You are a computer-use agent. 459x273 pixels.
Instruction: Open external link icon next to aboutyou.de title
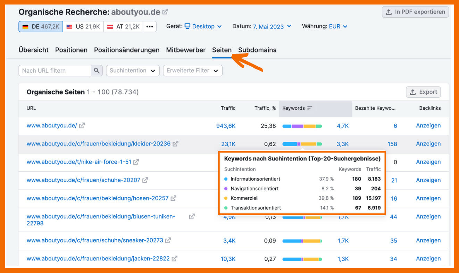click(x=165, y=12)
